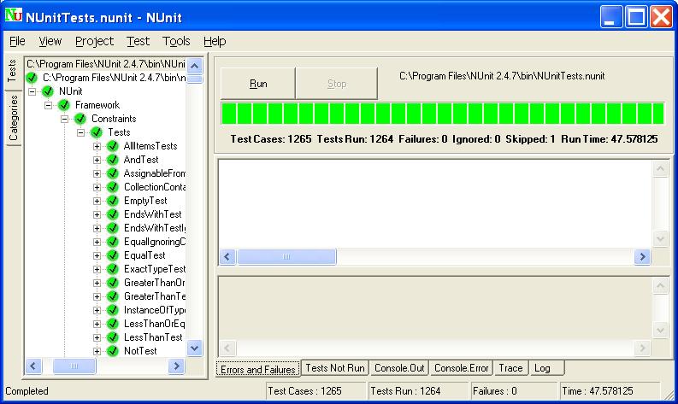Minimize the NUnit window
This screenshot has height=404, width=678.
[611, 17]
